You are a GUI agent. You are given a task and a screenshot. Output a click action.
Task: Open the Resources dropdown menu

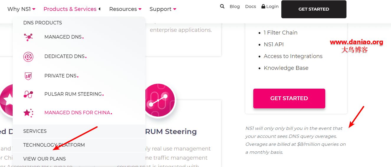click(125, 9)
